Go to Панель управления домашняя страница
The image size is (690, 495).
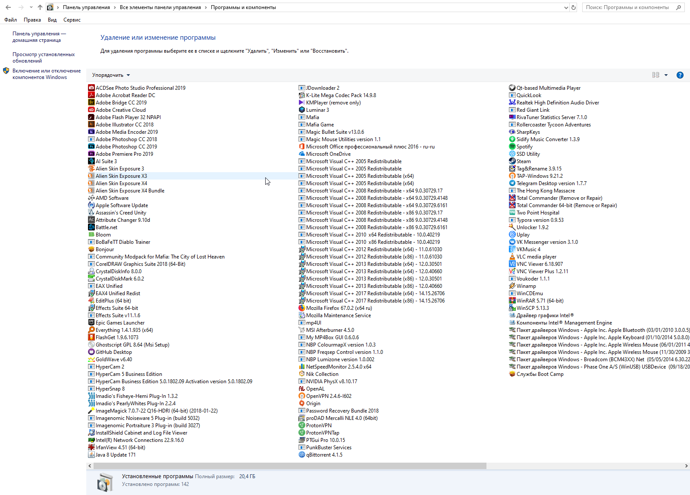click(x=39, y=37)
